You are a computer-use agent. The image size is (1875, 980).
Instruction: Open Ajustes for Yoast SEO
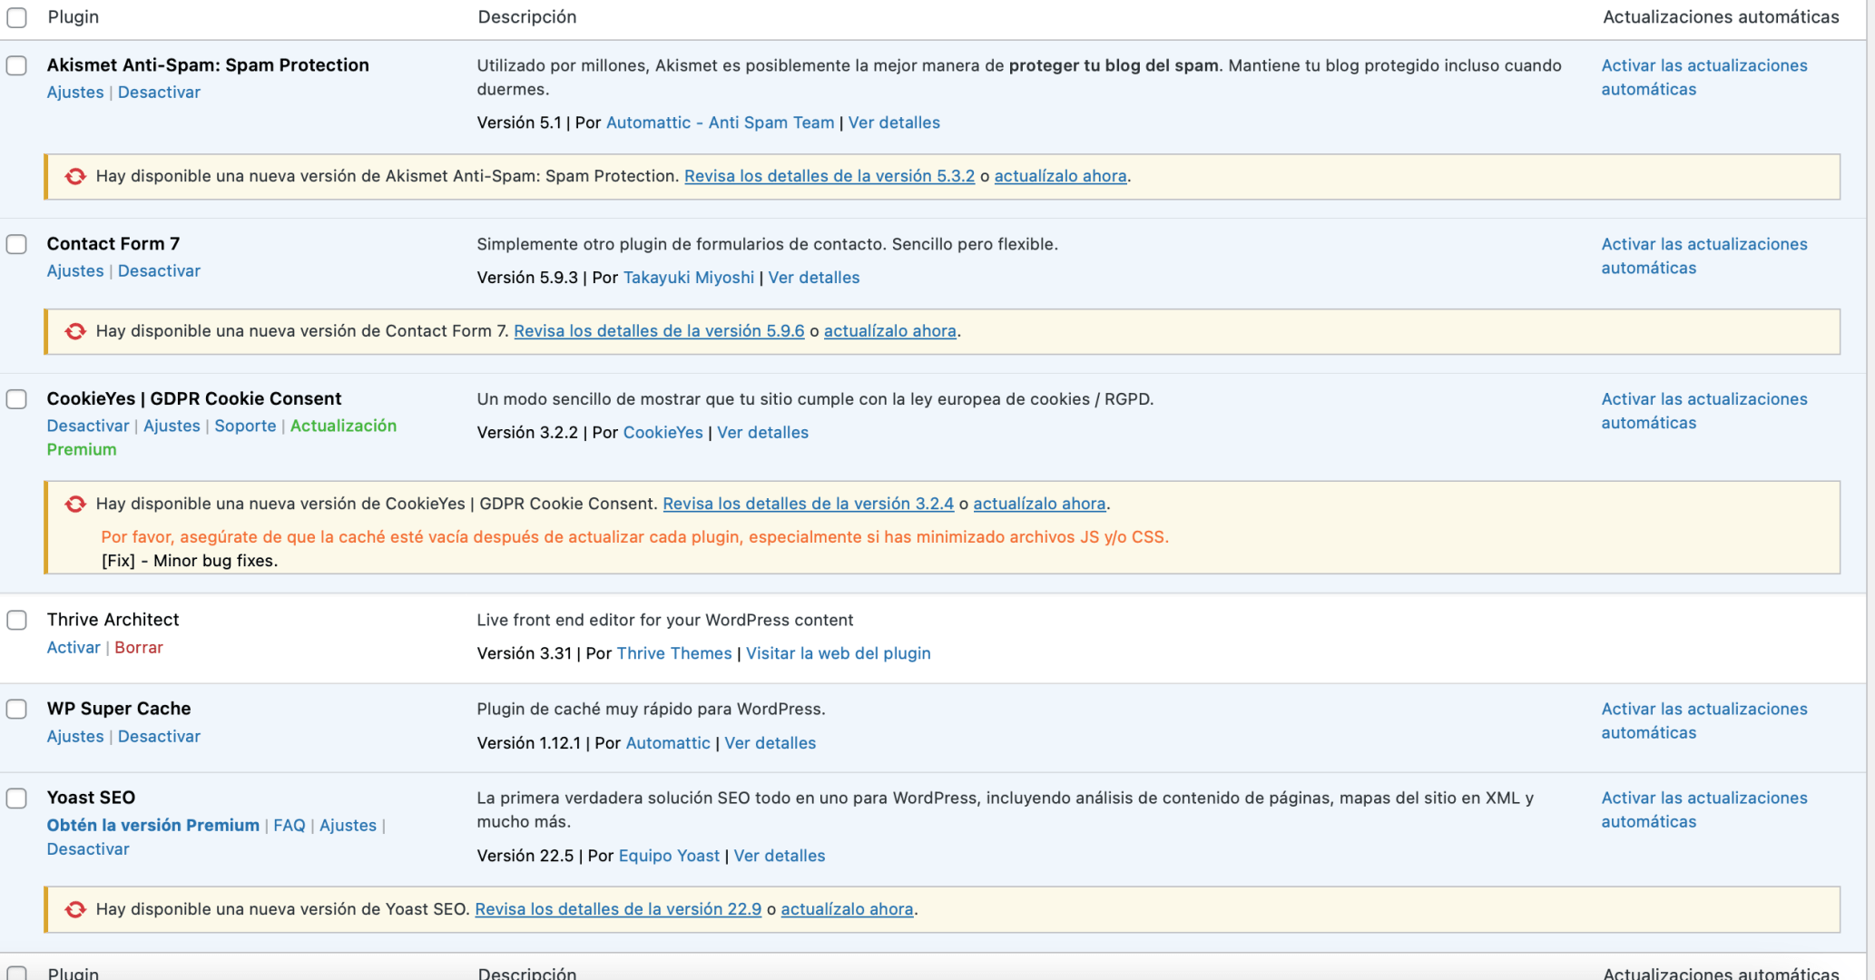point(348,826)
